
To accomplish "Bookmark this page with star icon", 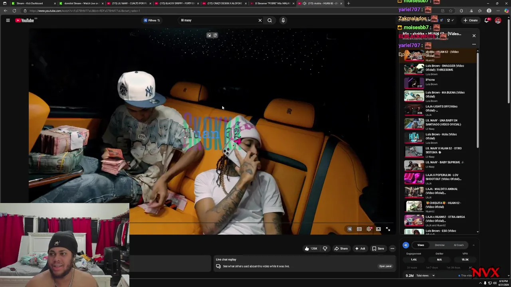I will point(451,11).
